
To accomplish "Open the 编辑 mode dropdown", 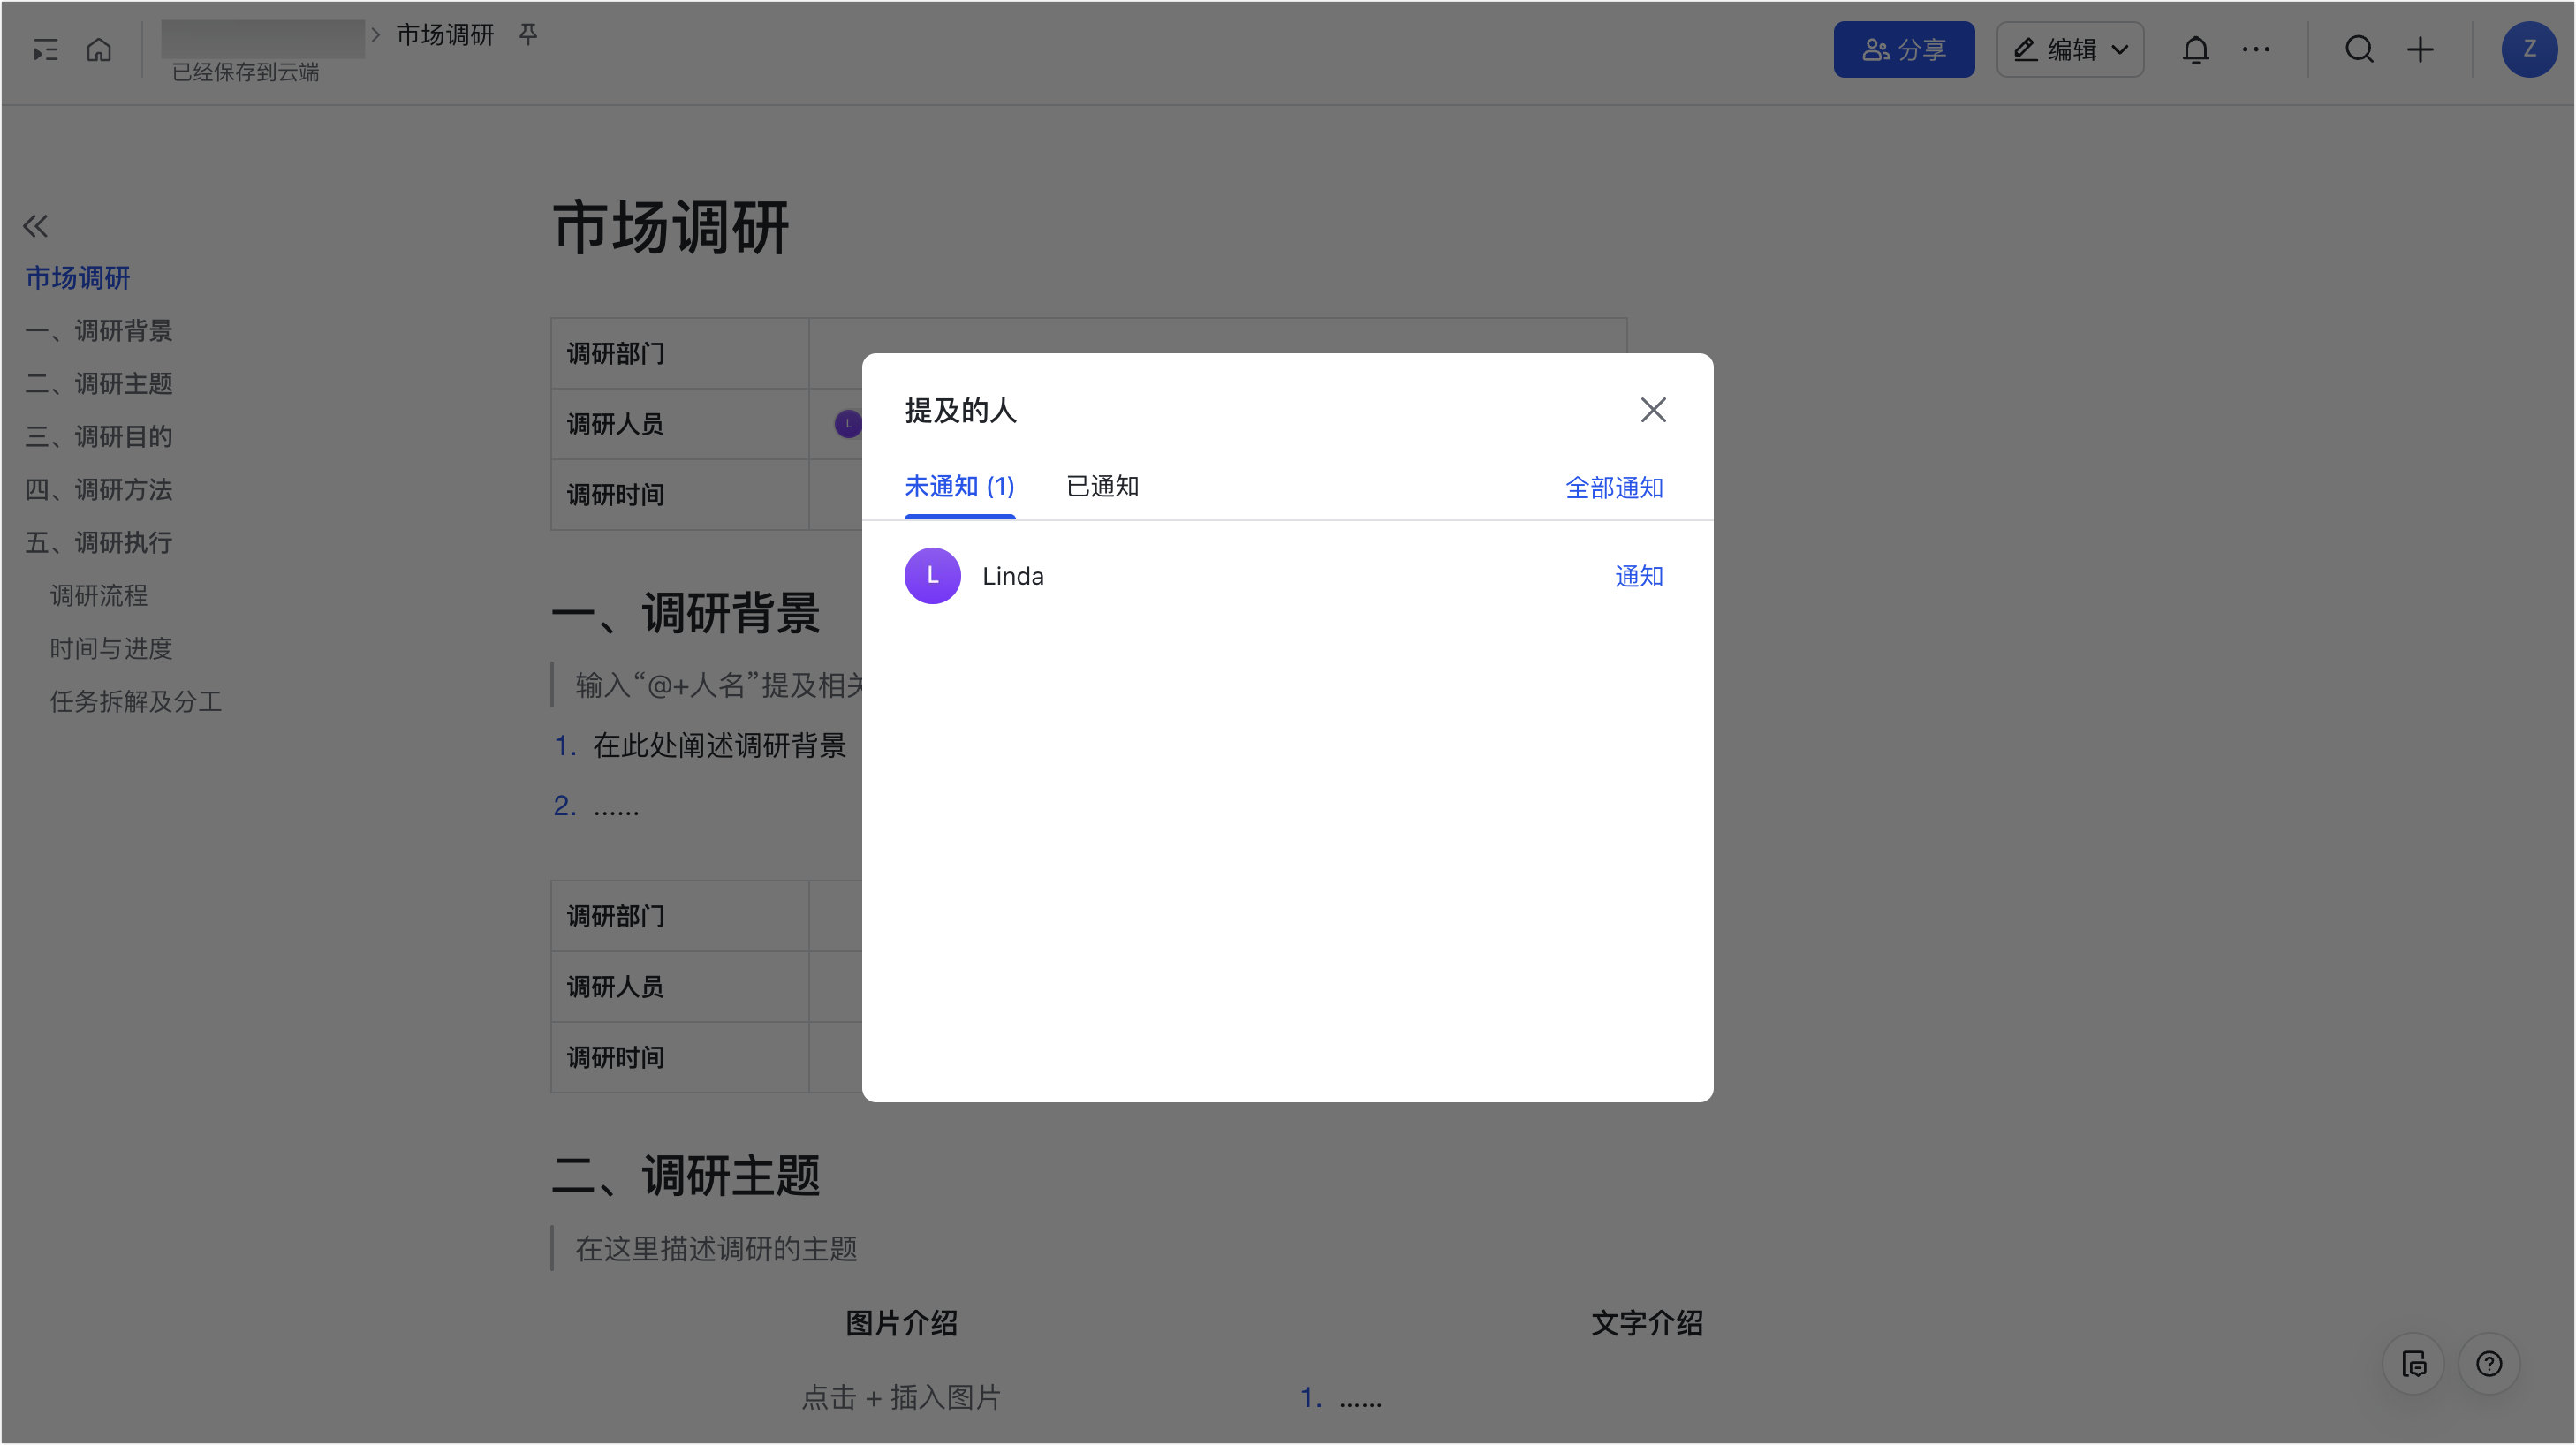I will (x=2070, y=49).
